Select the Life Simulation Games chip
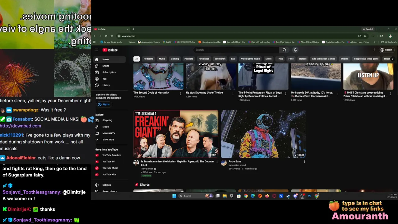Screen dimensions: 398x224 324,59
